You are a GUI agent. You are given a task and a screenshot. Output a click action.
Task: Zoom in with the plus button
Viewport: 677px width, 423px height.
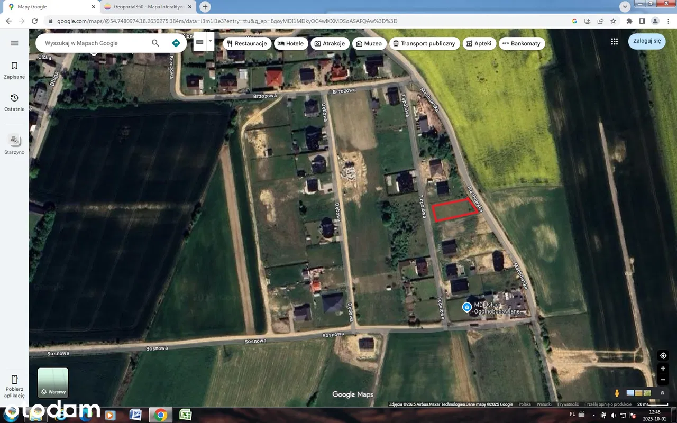tap(663, 369)
